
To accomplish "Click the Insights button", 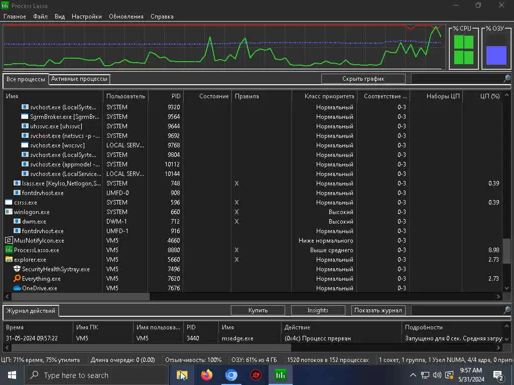I will click(x=318, y=310).
